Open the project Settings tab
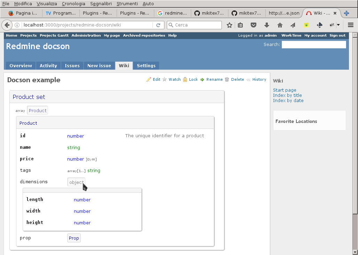Viewport: 358px width, 255px height. (x=146, y=66)
